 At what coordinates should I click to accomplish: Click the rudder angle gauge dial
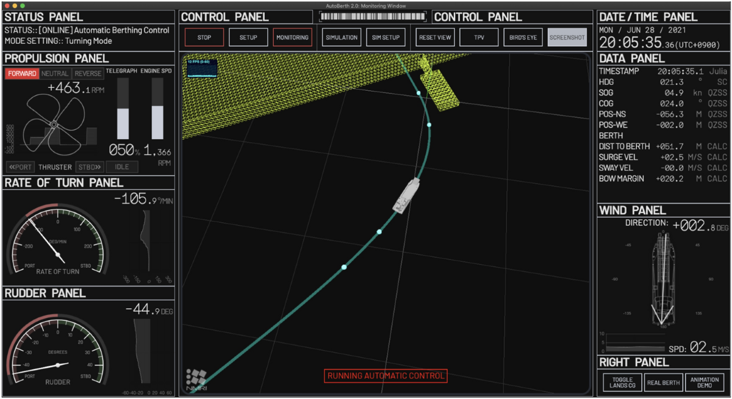tap(57, 352)
